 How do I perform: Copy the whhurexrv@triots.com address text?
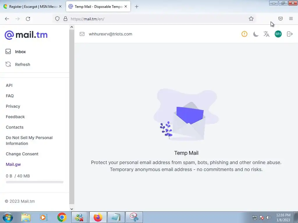[x=110, y=34]
